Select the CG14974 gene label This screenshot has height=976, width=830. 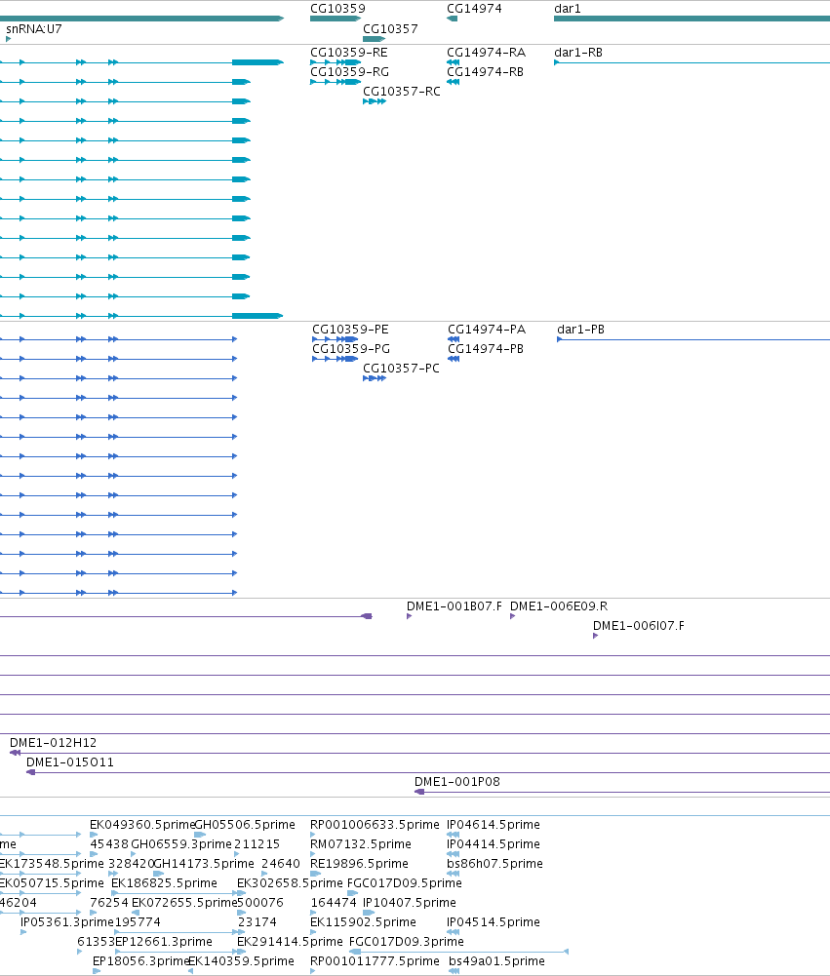point(474,9)
